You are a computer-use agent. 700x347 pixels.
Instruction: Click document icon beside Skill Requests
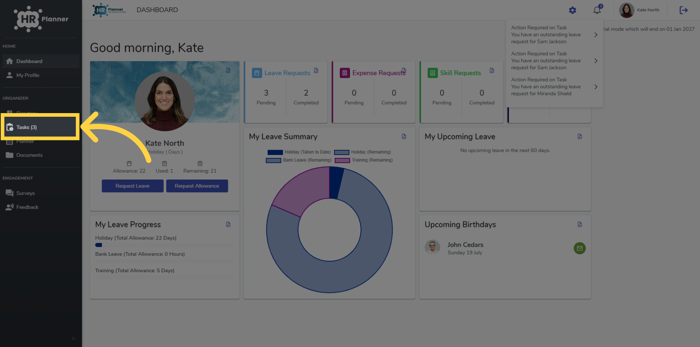click(492, 70)
